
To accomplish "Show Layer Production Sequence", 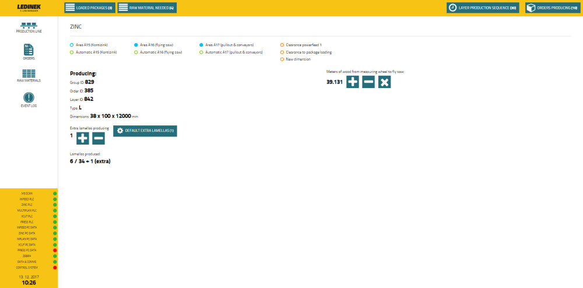I will [x=482, y=8].
